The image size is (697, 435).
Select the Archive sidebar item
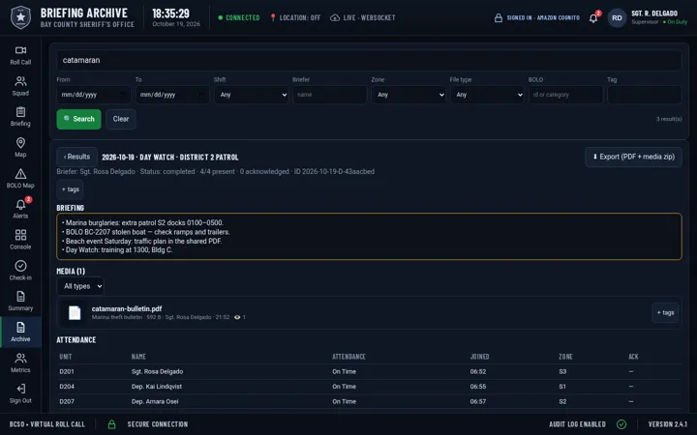pos(20,332)
